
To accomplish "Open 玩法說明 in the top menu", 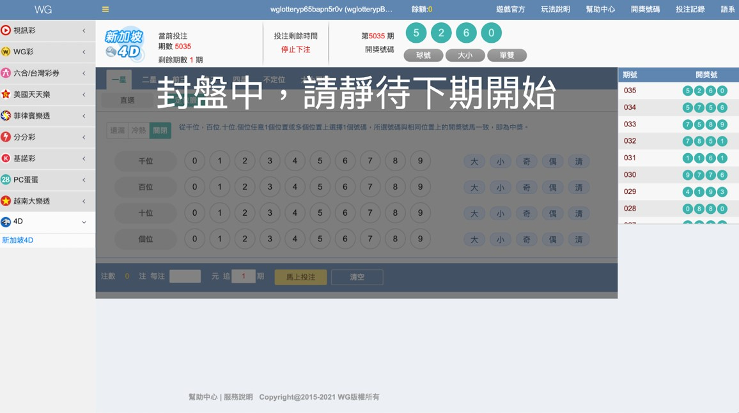I will click(x=555, y=10).
